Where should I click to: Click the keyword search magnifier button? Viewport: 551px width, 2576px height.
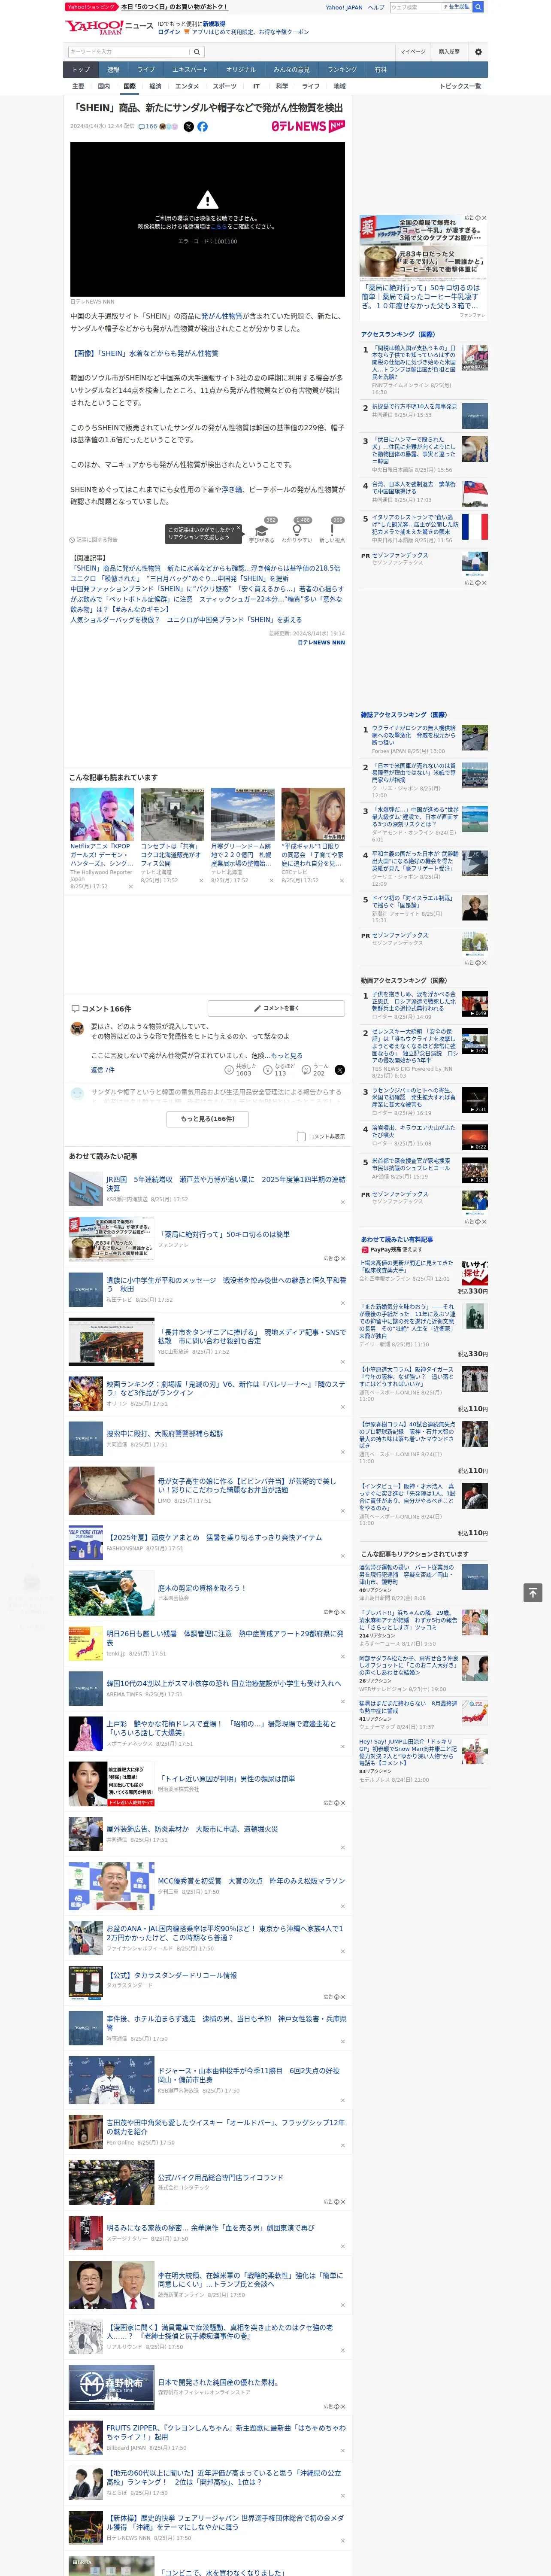click(x=197, y=52)
